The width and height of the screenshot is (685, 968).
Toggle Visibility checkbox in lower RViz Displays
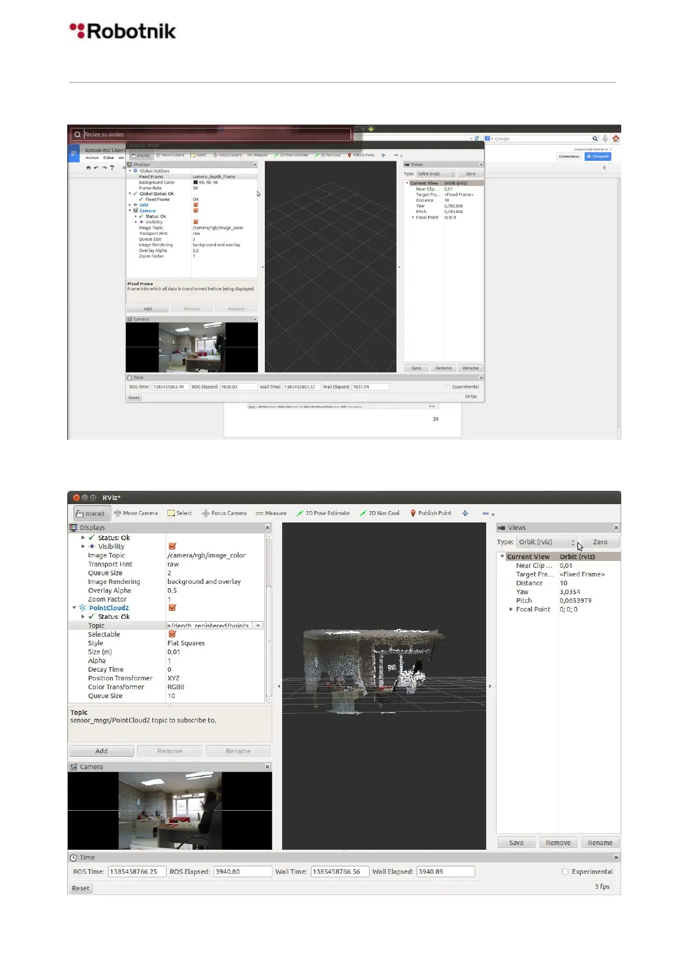pos(172,547)
